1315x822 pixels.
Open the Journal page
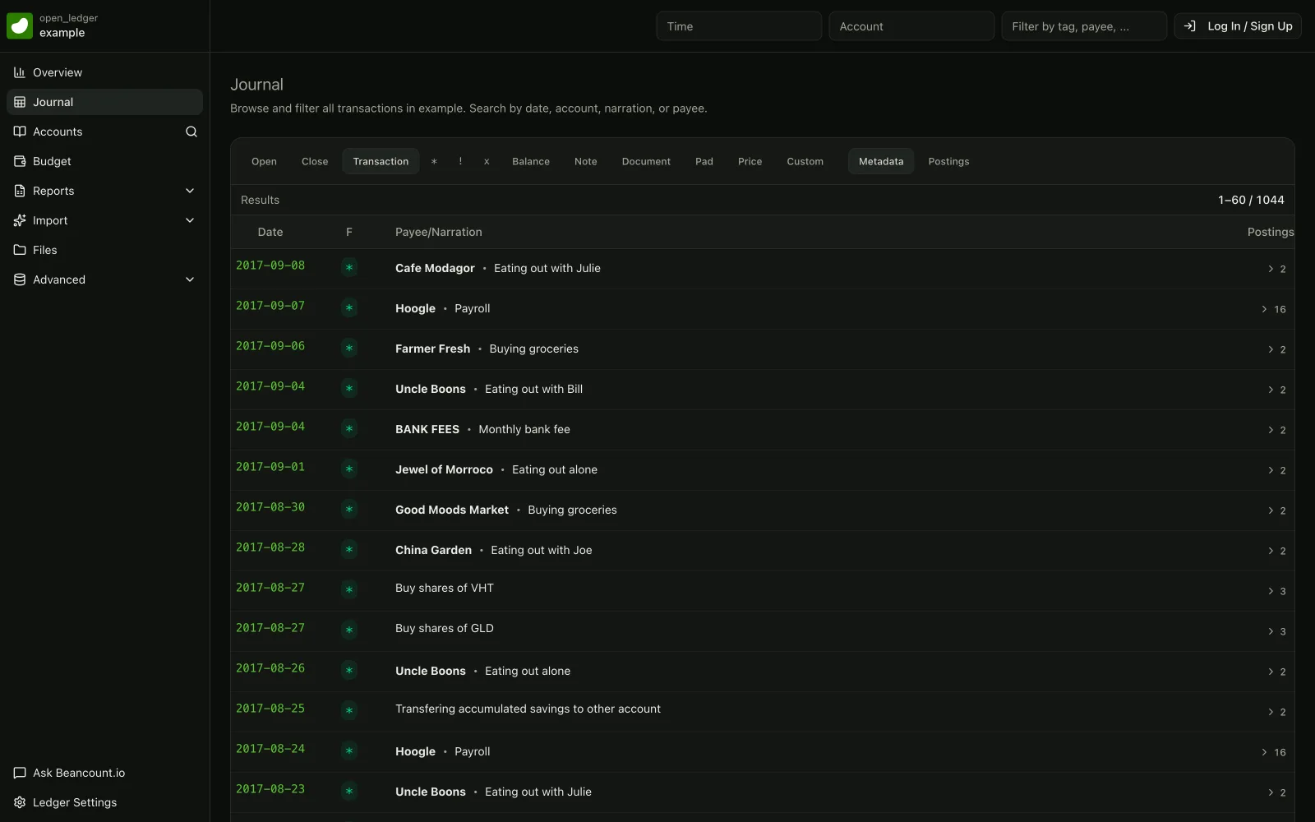(x=104, y=102)
